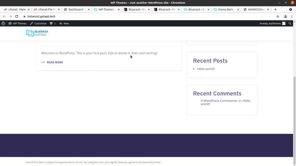View site security padlock info
The width and height of the screenshot is (296, 166).
(x=24, y=17)
